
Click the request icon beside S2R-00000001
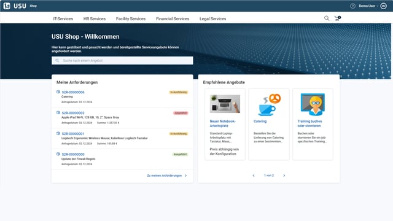coord(58,134)
